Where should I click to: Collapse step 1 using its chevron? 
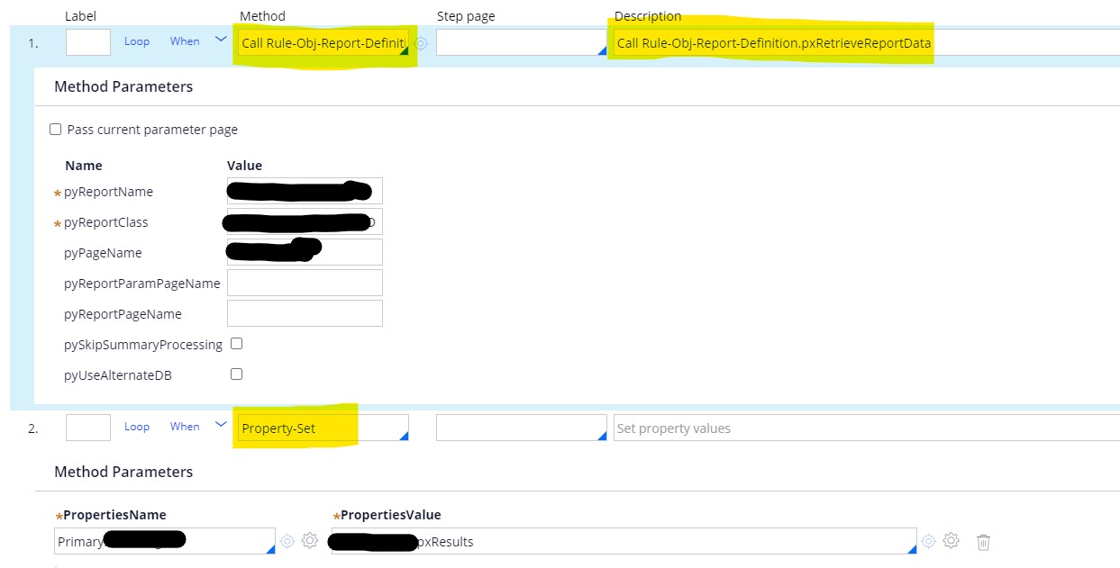pos(221,40)
